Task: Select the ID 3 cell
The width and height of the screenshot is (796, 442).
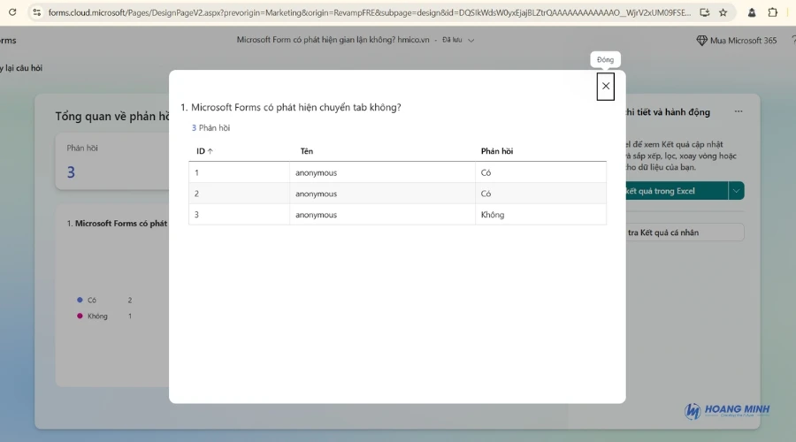Action: (239, 215)
